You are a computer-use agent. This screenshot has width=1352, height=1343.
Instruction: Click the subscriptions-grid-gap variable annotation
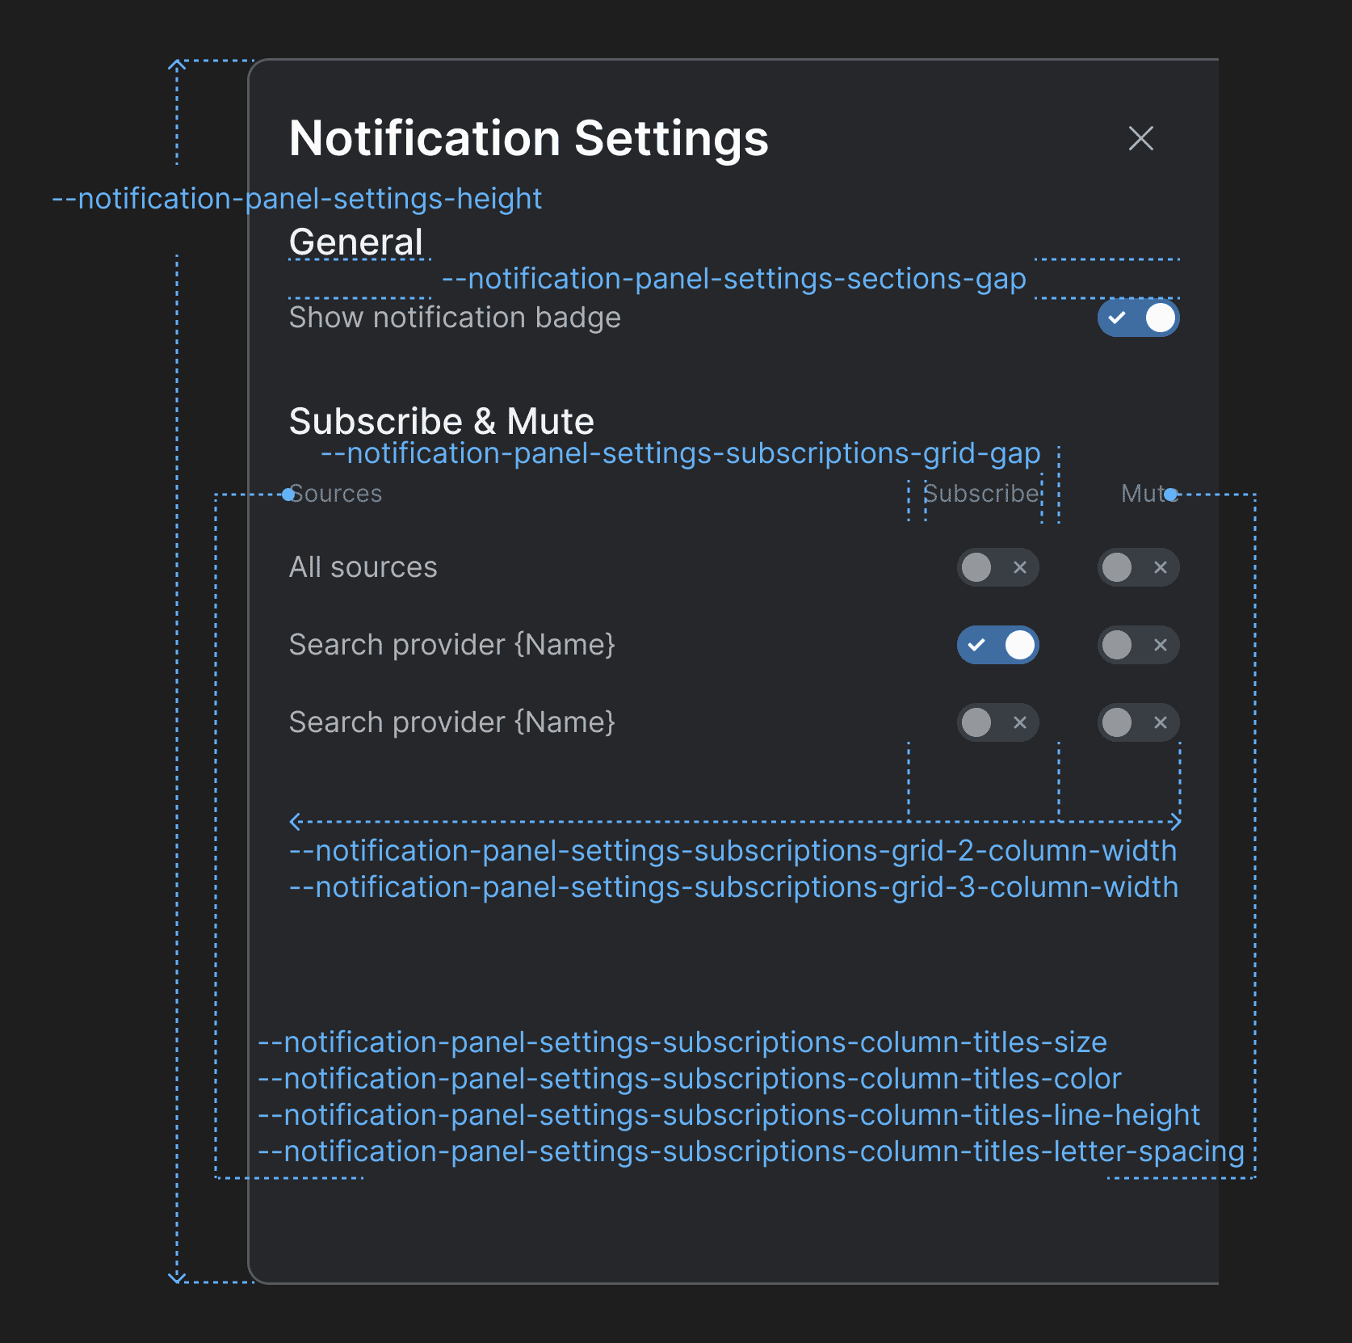pos(680,453)
